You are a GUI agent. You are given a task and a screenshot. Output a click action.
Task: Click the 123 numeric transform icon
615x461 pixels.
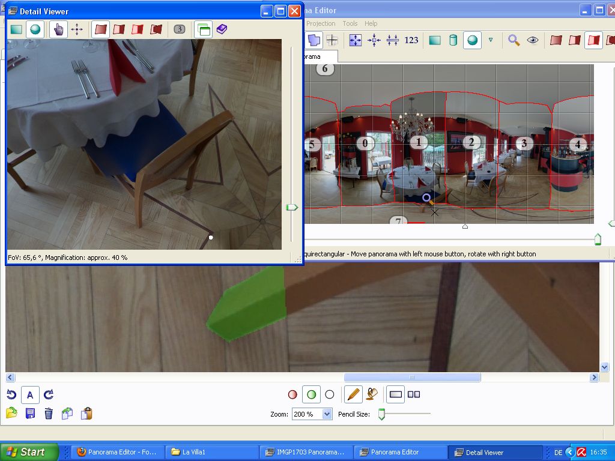click(411, 40)
